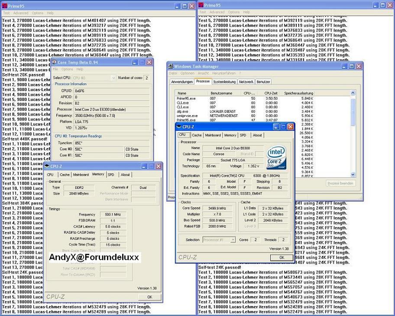
Task: Click the scroll-up arrow of the Task-Manager process list
Action: [353, 93]
